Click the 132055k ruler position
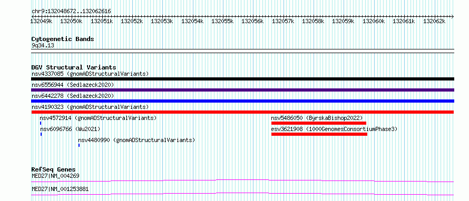469x201 pixels. (x=222, y=22)
